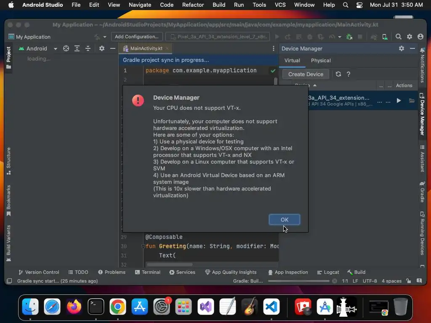Open the Refactor menu
Viewport: 431px width, 323px height.
click(x=193, y=5)
